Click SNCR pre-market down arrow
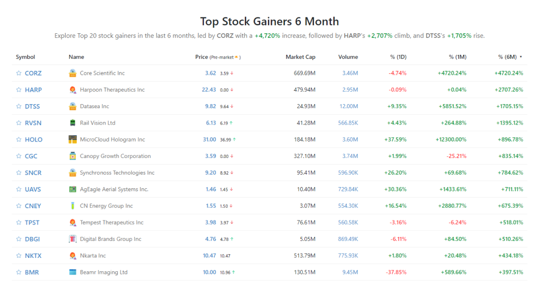The width and height of the screenshot is (540, 282). click(232, 173)
